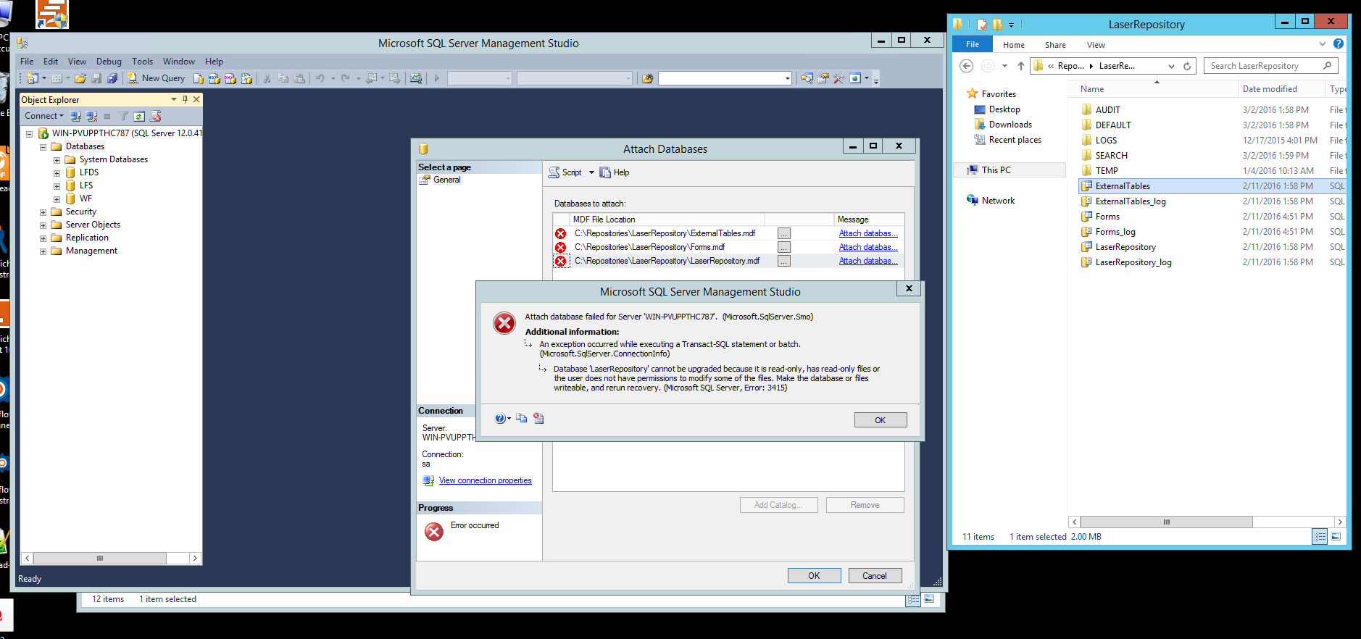The width and height of the screenshot is (1361, 639).
Task: Open an Analysis Services XMLA Query
Action: [x=246, y=78]
